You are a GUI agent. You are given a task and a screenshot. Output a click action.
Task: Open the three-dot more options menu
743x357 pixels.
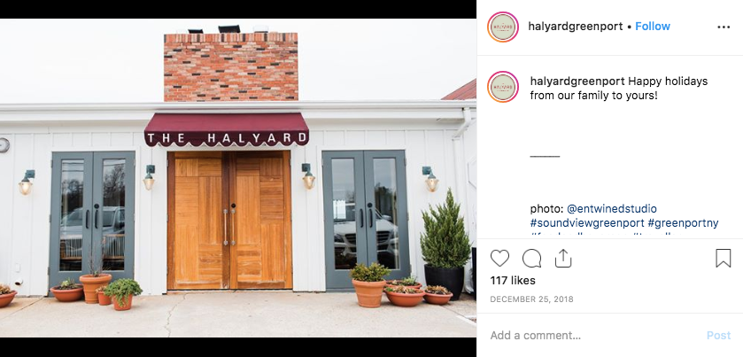pyautogui.click(x=724, y=27)
